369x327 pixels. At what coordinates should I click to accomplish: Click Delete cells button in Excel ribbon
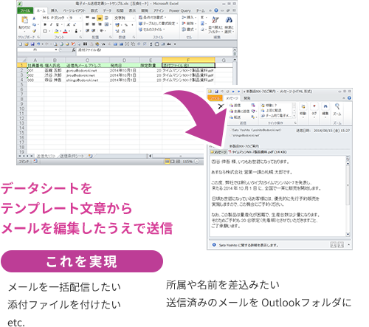[189, 24]
